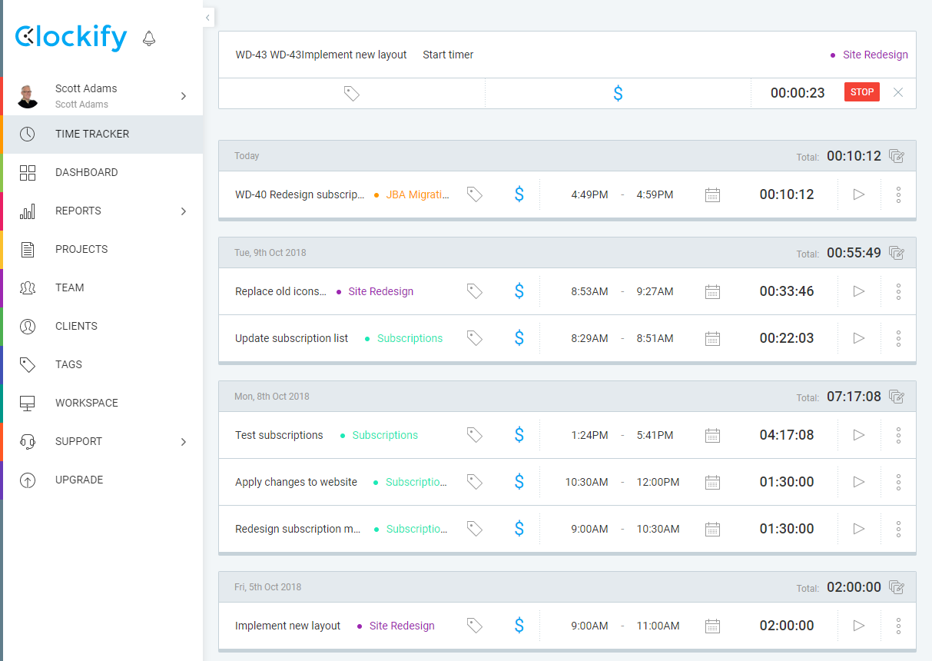
Task: Expand the Reports submenu arrow
Action: 184,211
